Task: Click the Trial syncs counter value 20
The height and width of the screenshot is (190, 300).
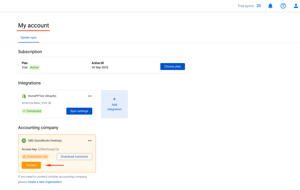Action: [x=258, y=6]
